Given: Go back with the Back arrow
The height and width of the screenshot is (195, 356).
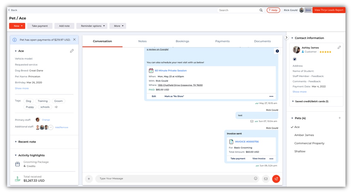Looking at the screenshot, I should click(13, 10).
